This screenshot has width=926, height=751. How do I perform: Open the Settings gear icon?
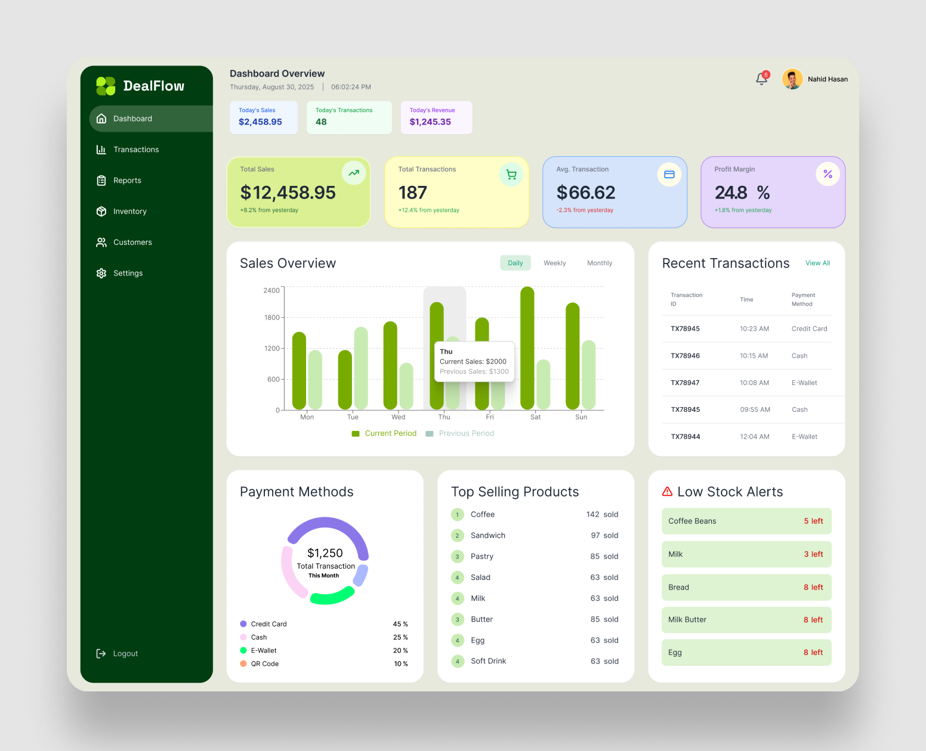pos(101,273)
